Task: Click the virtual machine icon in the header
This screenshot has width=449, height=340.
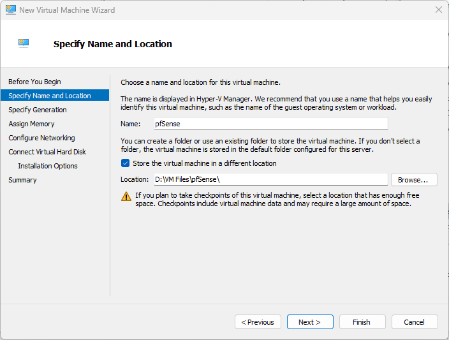Action: [x=24, y=43]
